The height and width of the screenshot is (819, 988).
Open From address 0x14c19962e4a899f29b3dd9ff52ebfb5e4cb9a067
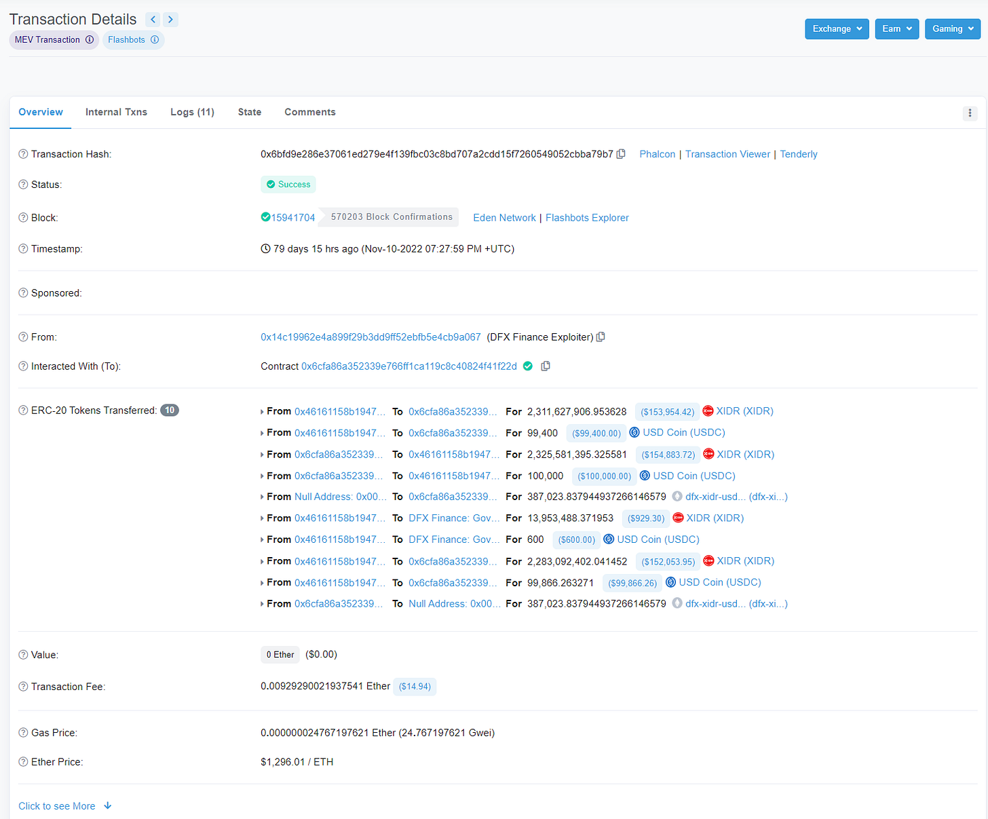(370, 337)
